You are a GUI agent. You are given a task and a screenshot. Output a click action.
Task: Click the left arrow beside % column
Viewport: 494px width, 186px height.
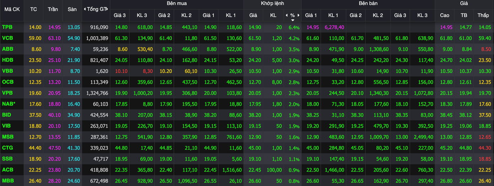tap(286, 15)
